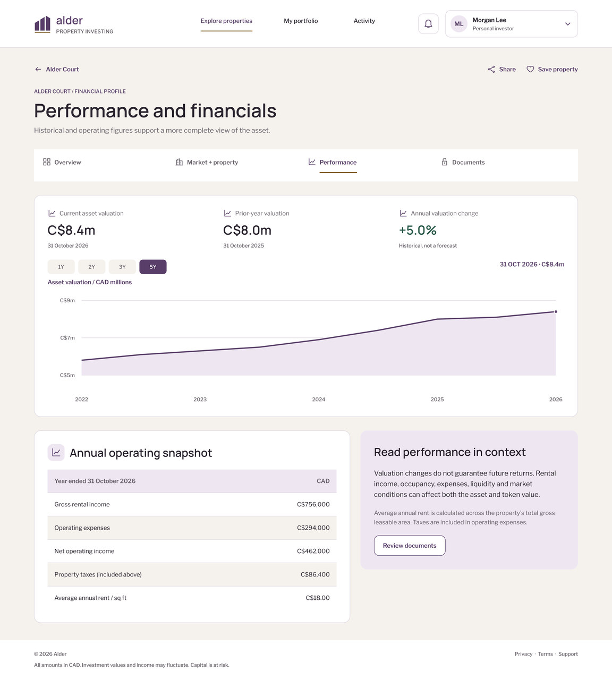Select the 1Y chart range
Viewport: 612px width, 679px height.
coord(61,267)
